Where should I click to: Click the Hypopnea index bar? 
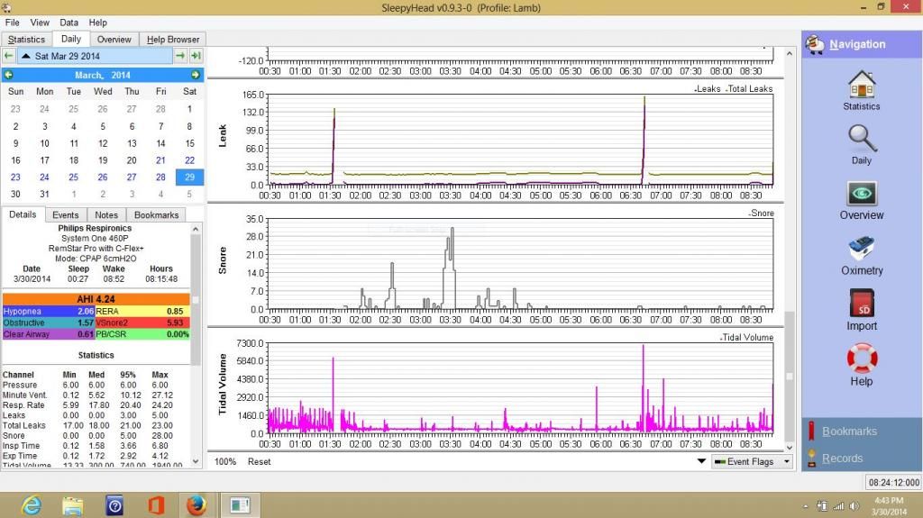49,311
